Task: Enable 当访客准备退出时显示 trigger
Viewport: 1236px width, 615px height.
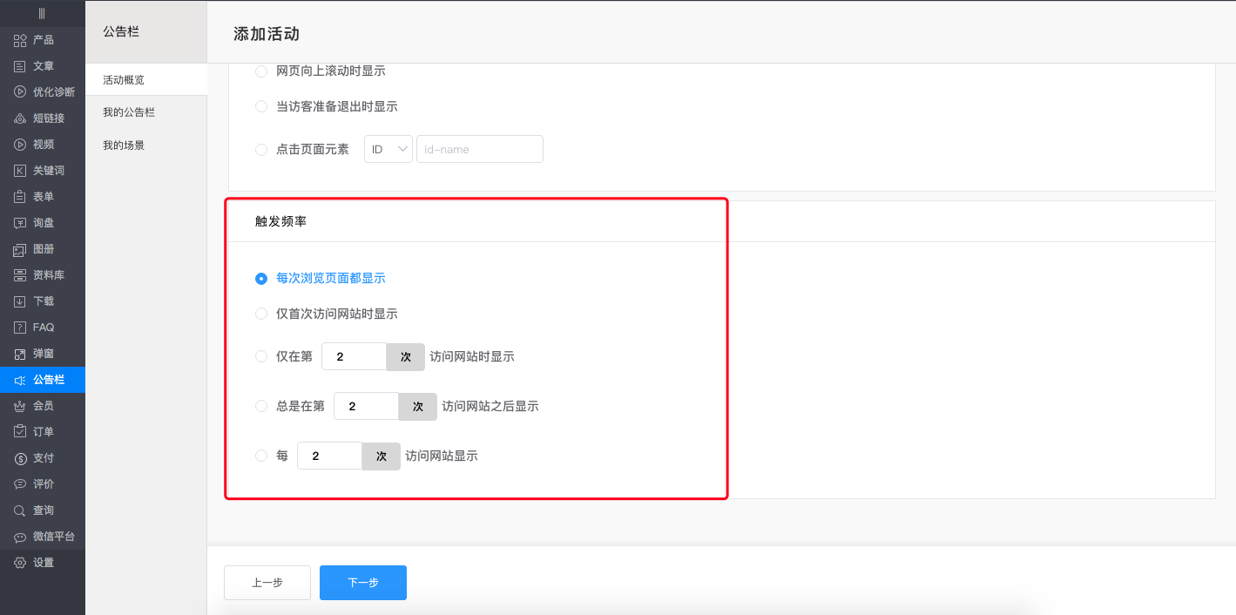Action: (261, 105)
